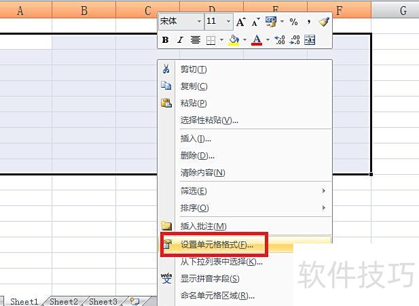Choose 复制(C) from the context menu
Screen dimensions: 419x306
(x=245, y=86)
